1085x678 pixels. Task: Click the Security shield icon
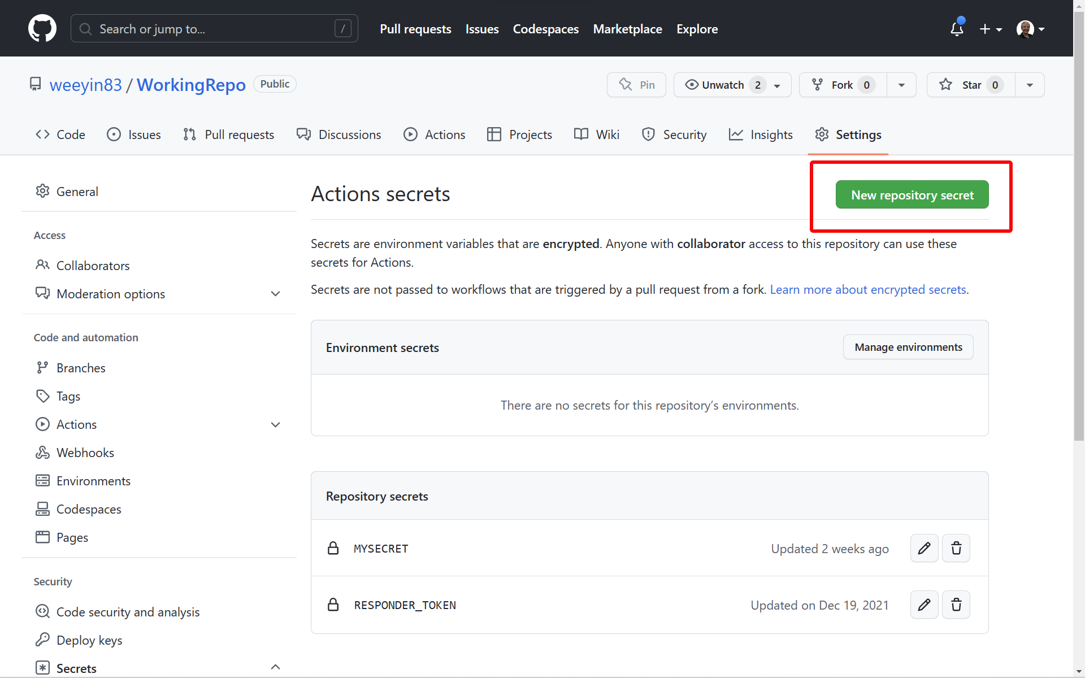coord(648,134)
